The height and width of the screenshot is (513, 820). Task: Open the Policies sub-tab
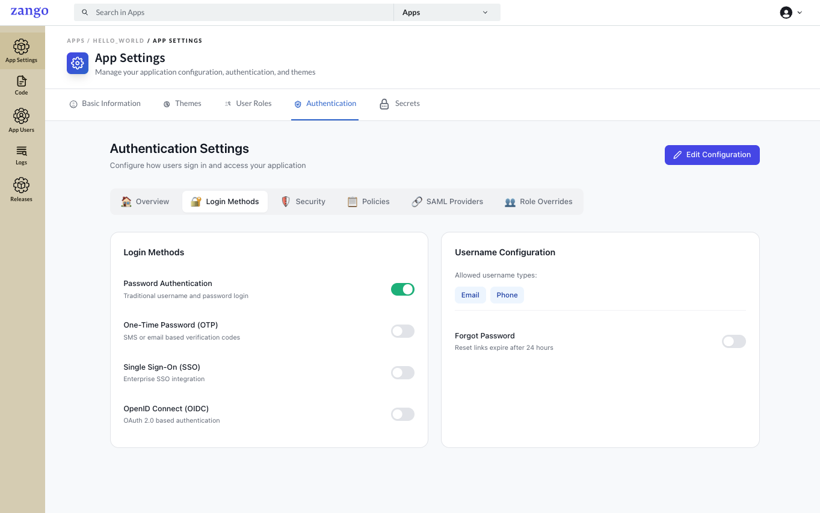tap(368, 202)
